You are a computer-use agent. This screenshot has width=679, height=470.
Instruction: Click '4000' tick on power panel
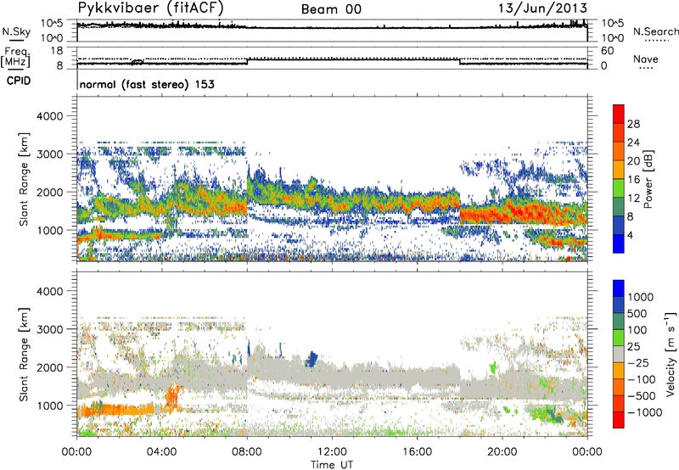(49, 116)
